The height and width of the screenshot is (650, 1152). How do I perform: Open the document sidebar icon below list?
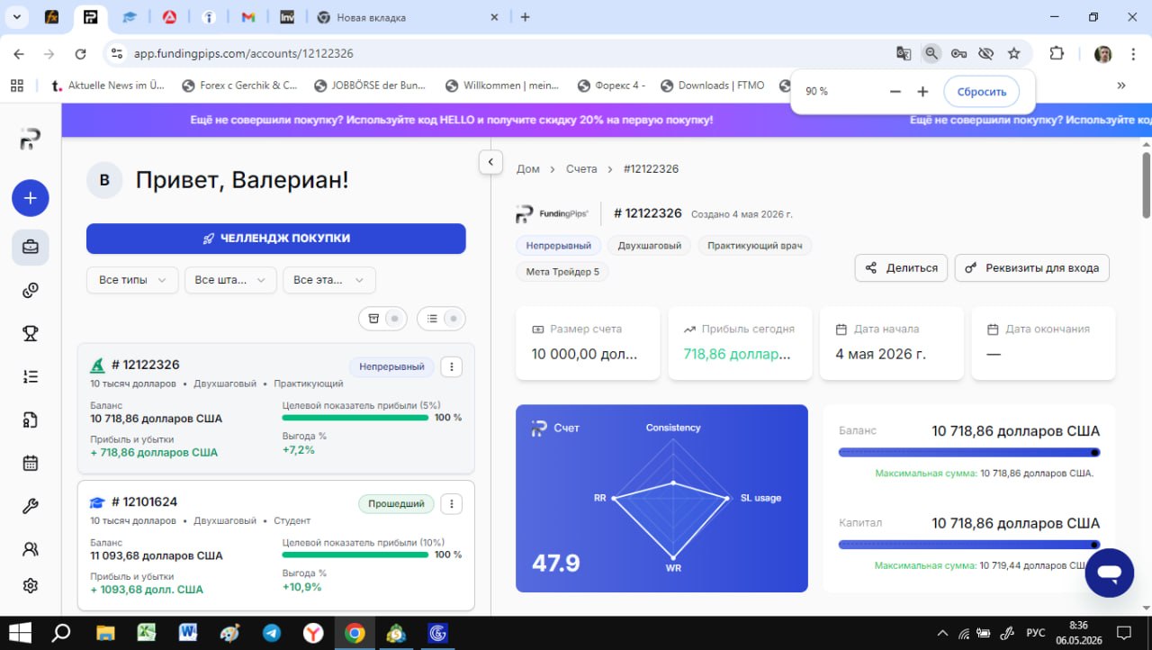click(x=31, y=420)
